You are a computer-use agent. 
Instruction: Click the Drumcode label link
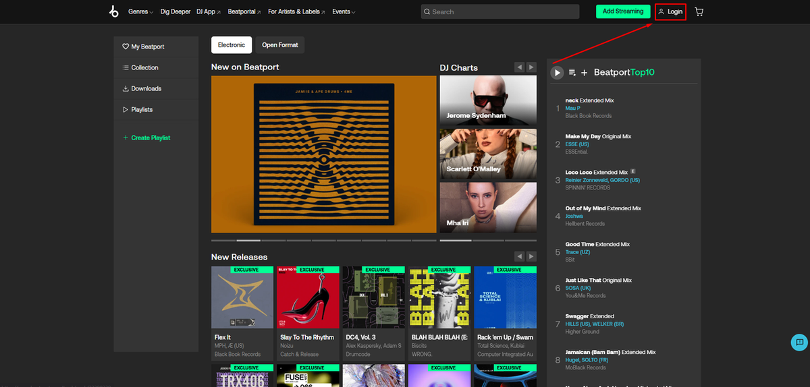(359, 354)
